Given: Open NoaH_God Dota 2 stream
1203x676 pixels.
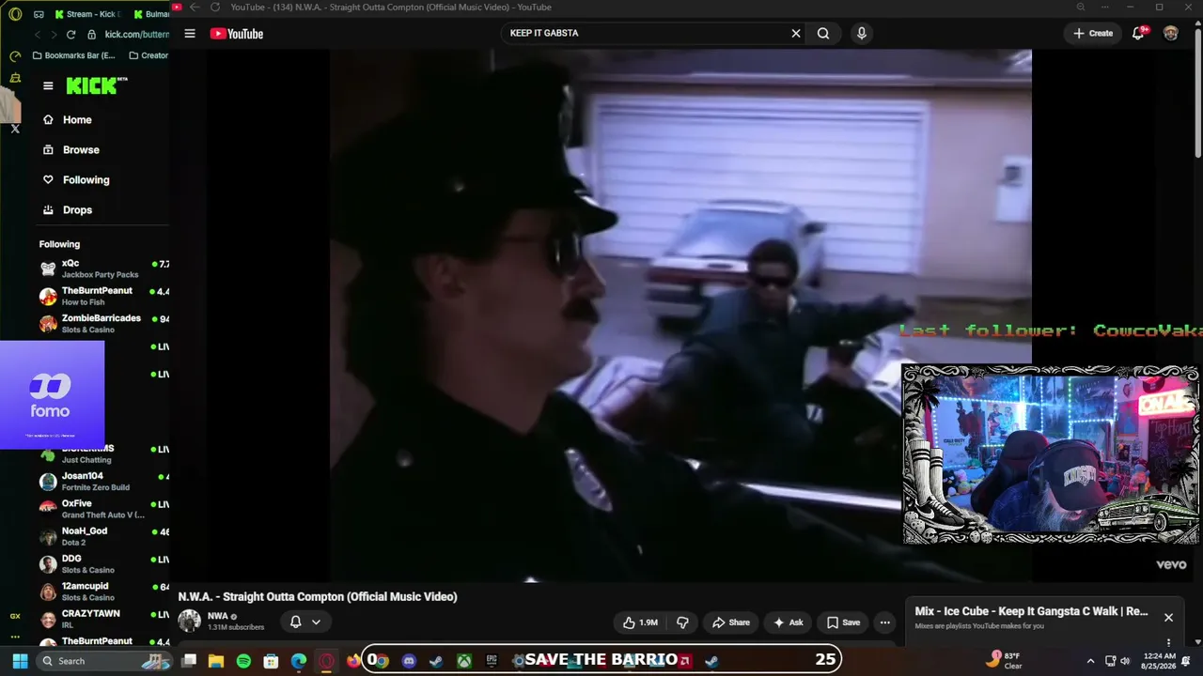Looking at the screenshot, I should [x=103, y=536].
